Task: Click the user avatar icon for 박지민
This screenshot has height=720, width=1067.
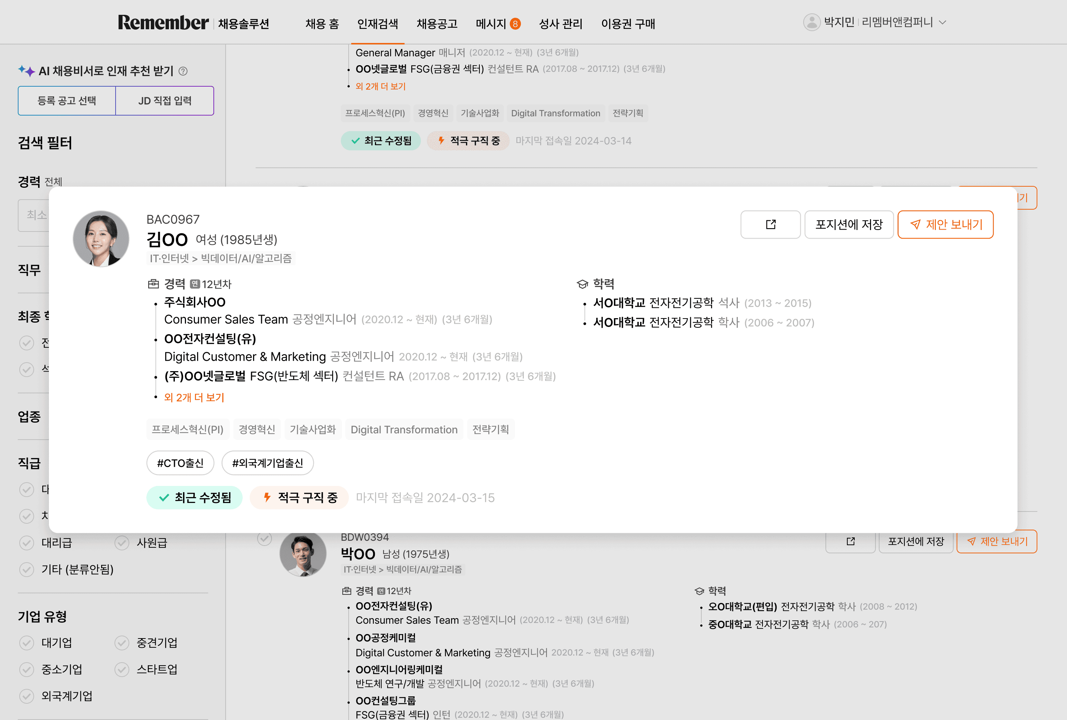Action: (811, 22)
